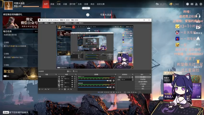Toggle the lock on 图像 3 source
This screenshot has width=204, height=115.
75,85
